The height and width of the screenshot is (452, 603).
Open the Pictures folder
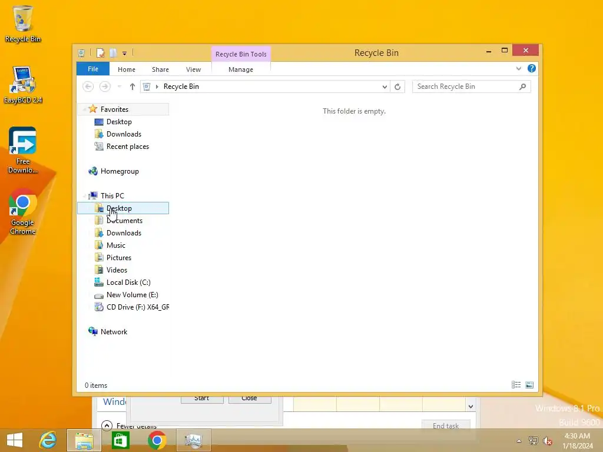coord(119,258)
